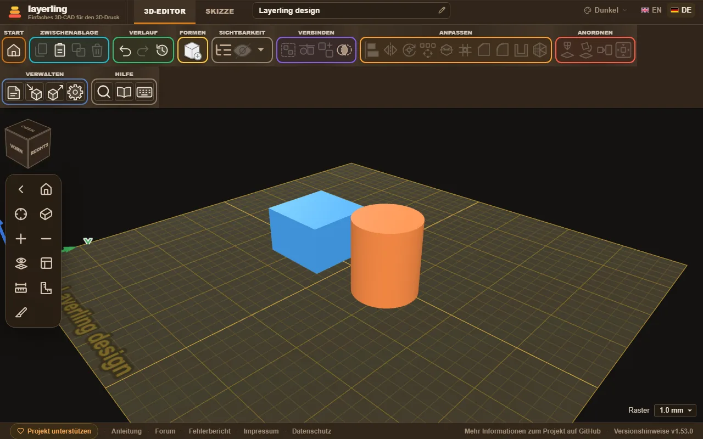Open the search magnifier in Hilfe
This screenshot has width=703, height=439.
coord(103,92)
